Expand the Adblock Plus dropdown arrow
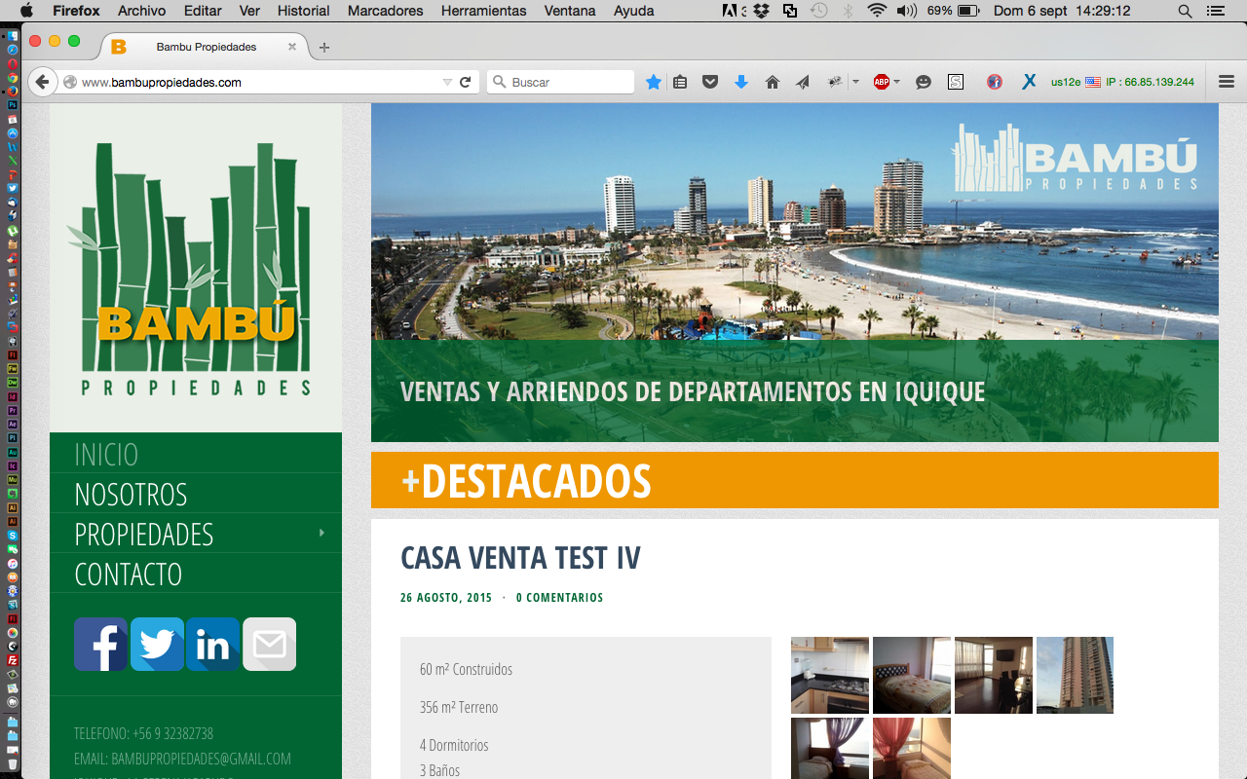The width and height of the screenshot is (1247, 779). click(897, 82)
